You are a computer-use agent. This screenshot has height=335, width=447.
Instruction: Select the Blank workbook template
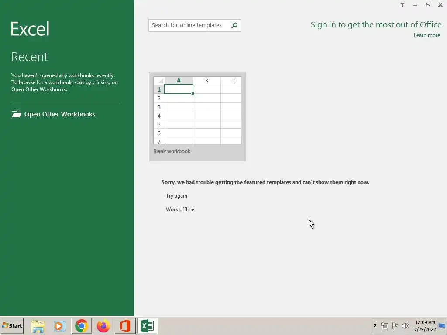coord(197,116)
